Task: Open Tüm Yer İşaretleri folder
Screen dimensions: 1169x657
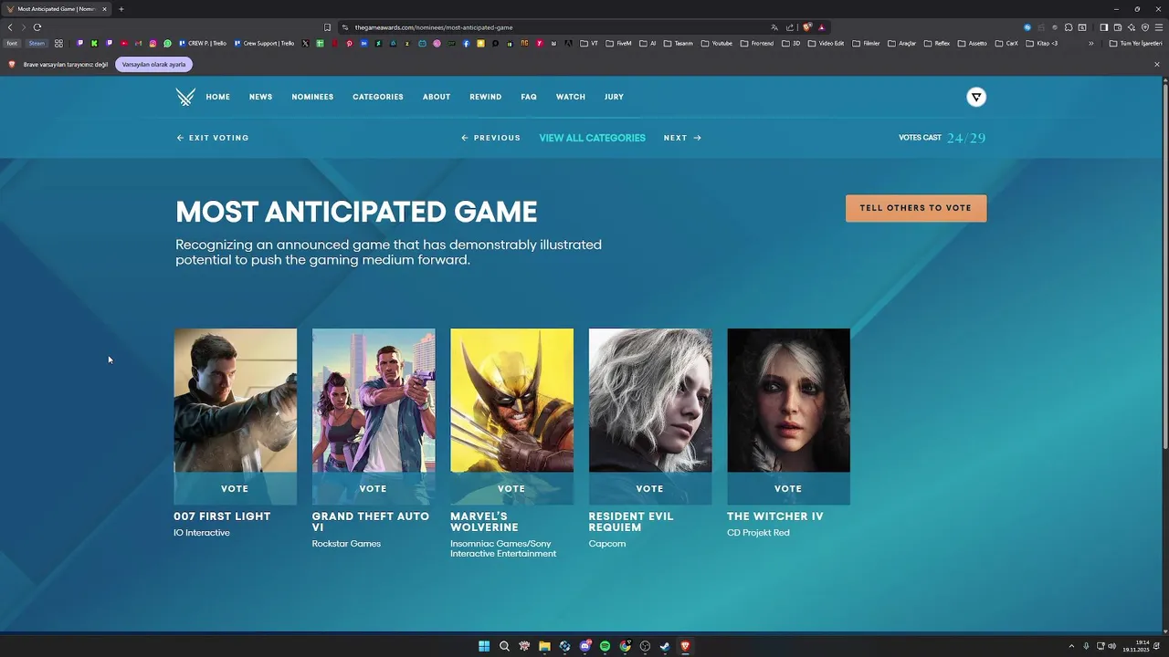Action: pyautogui.click(x=1135, y=43)
